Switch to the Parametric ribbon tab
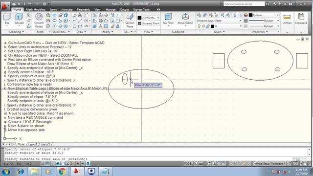The image size is (313, 176). click(83, 9)
